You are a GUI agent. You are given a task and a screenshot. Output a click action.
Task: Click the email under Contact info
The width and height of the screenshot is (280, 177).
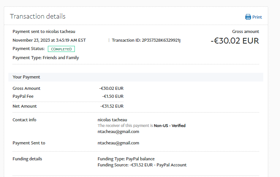click(118, 132)
